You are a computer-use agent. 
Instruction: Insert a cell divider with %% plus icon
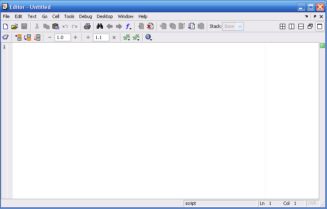[127, 38]
